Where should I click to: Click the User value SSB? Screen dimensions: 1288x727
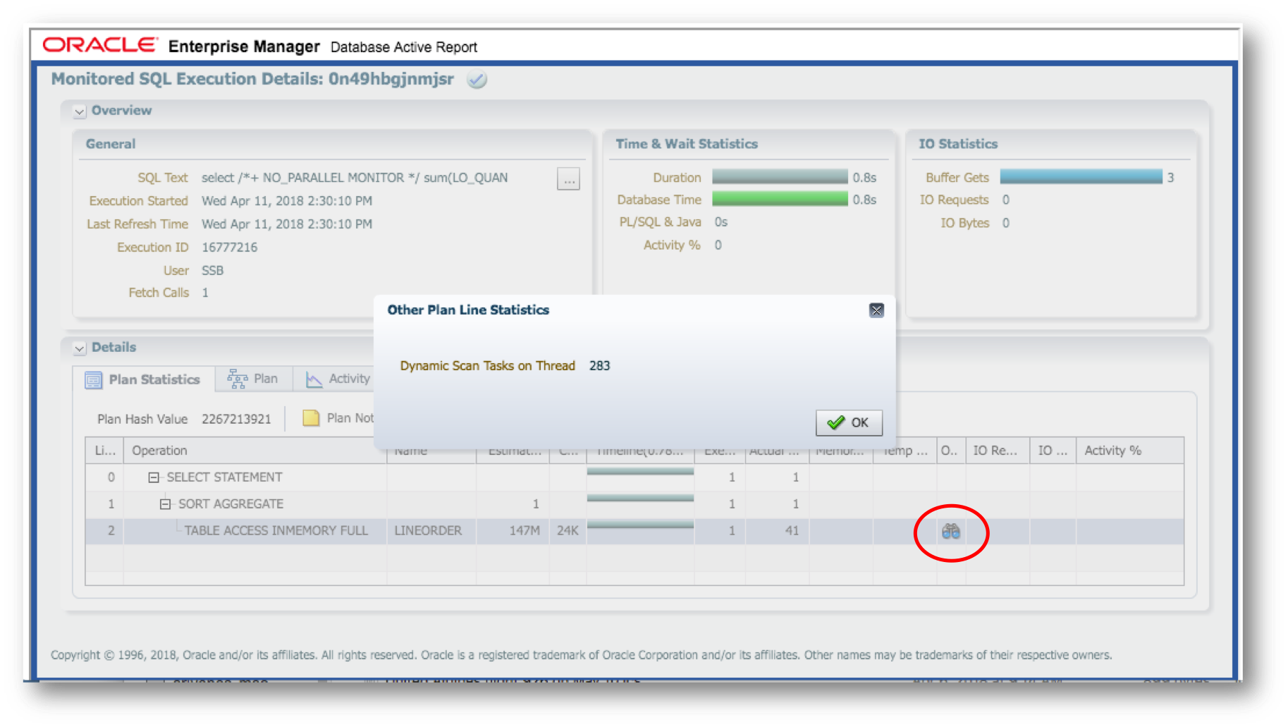[213, 271]
